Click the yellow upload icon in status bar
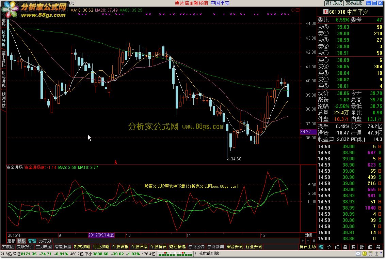The image size is (386, 259). [x=364, y=254]
